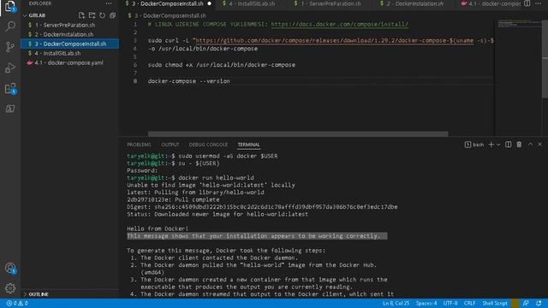Kill the terminal with trash icon

point(519,145)
